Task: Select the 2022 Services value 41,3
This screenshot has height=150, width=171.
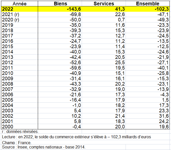Action: [119, 9]
